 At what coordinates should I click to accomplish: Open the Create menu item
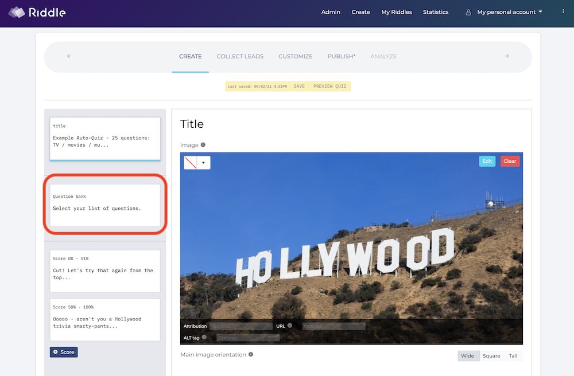tap(360, 12)
